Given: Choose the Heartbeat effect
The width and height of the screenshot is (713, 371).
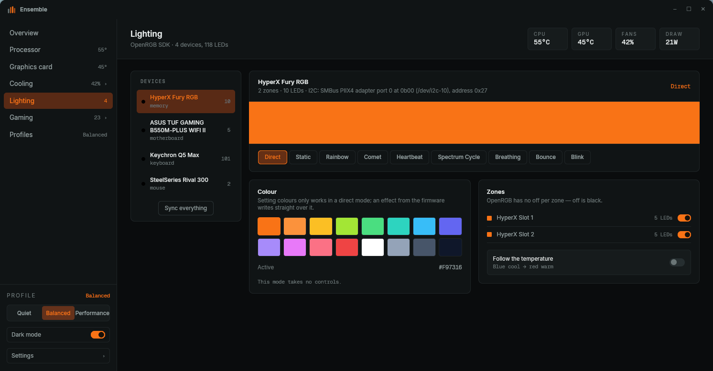Looking at the screenshot, I should pos(410,157).
